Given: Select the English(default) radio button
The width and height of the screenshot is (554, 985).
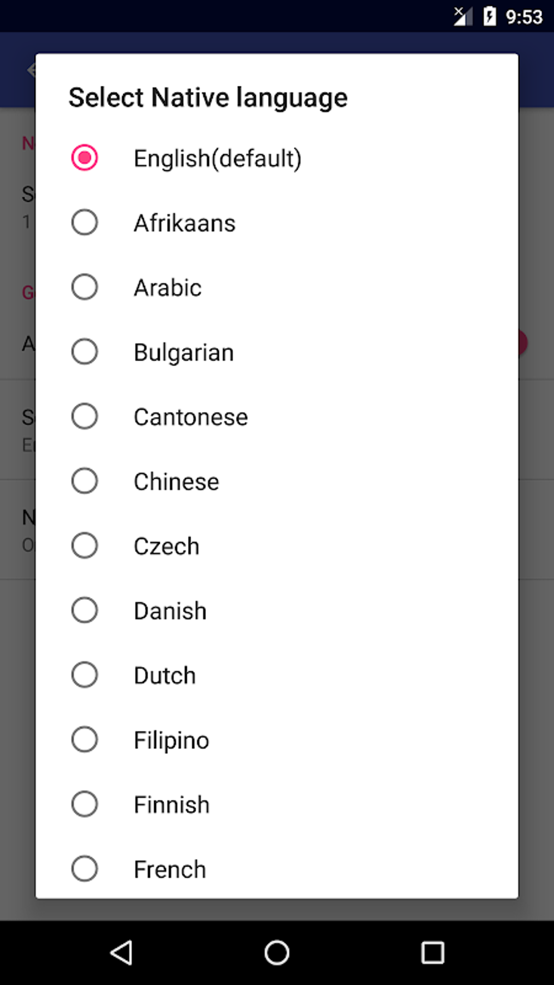Looking at the screenshot, I should pos(85,158).
